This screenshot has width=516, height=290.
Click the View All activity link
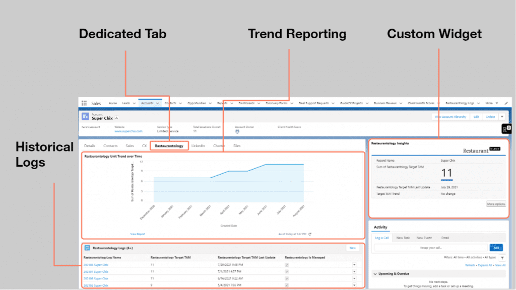[x=500, y=265]
